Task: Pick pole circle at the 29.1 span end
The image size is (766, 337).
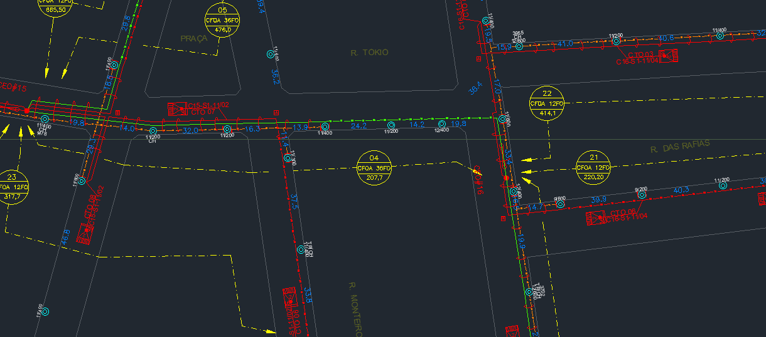Action: click(x=81, y=180)
